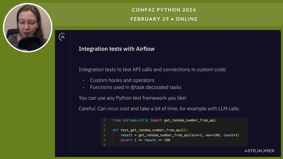Click the speaker's circular webcam thumbnail
This screenshot has height=159, width=283.
coord(28,27)
